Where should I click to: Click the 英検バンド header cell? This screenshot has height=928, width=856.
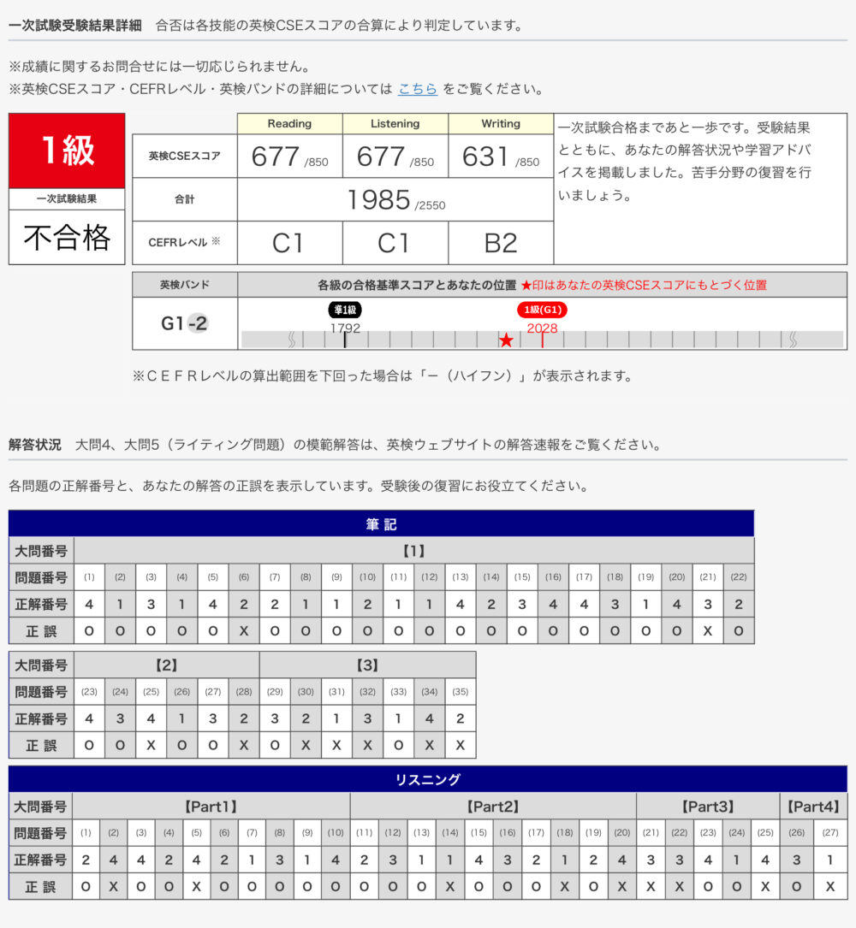[184, 285]
